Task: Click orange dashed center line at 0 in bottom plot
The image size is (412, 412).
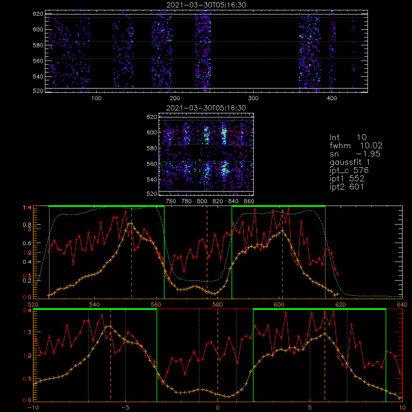Action: [x=218, y=355]
